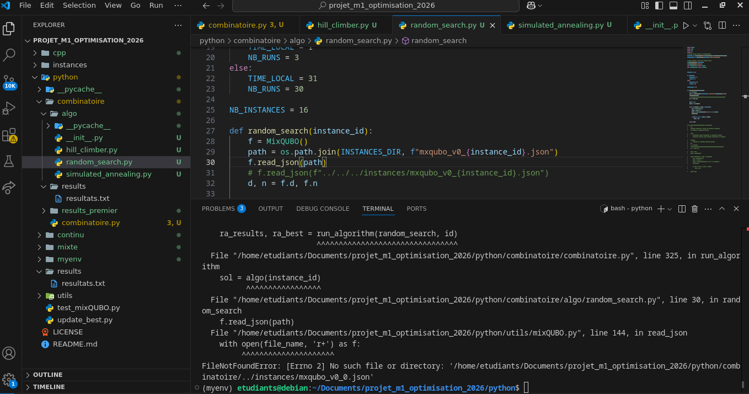Screen dimensions: 749x394
Task: Open the Search view
Action: 9,55
